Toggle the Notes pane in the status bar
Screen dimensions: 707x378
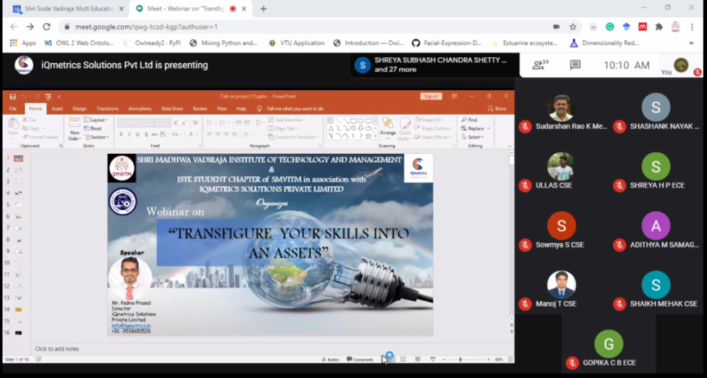coord(331,359)
